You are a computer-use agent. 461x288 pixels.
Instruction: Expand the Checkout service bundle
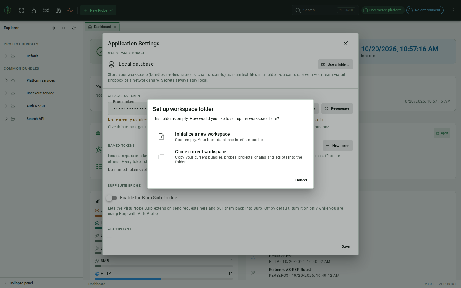[6, 93]
